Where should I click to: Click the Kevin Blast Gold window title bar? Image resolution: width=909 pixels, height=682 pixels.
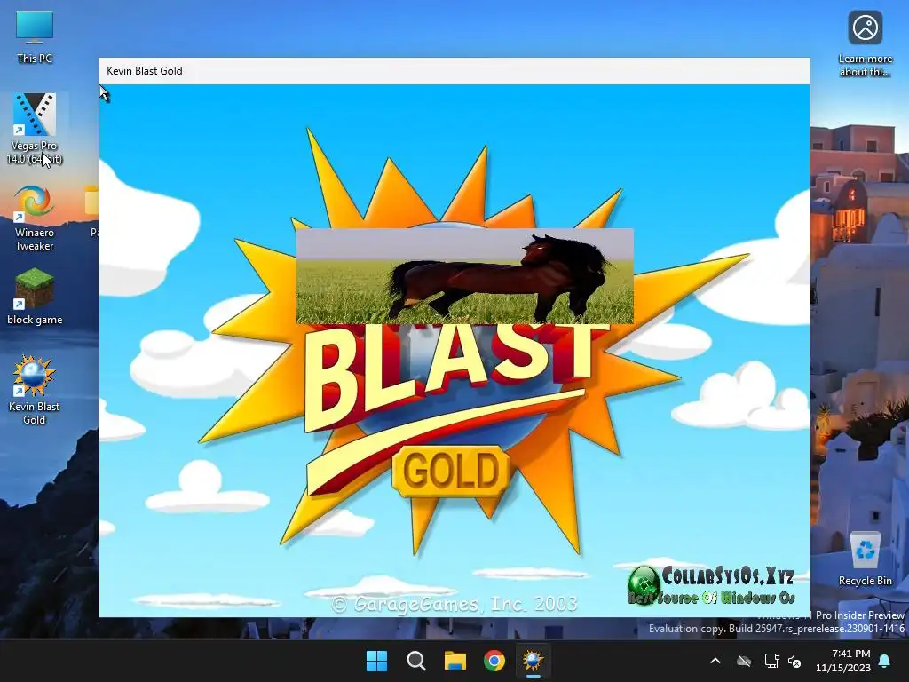pyautogui.click(x=454, y=71)
